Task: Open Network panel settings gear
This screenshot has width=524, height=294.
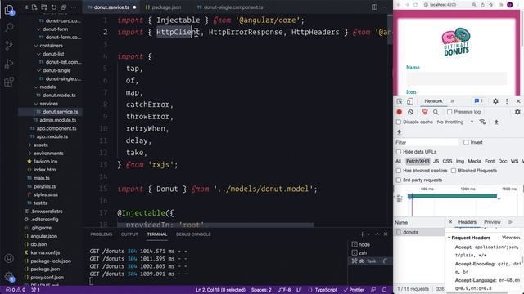Action: tap(517, 112)
